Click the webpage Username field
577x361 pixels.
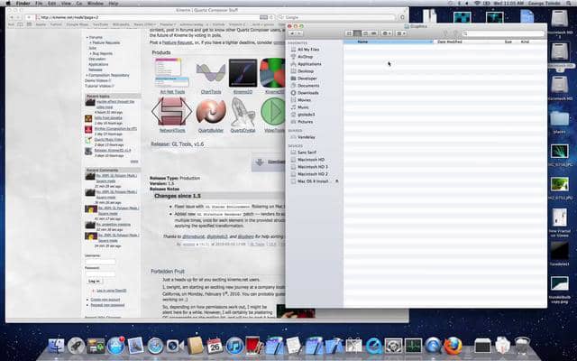pos(100,262)
